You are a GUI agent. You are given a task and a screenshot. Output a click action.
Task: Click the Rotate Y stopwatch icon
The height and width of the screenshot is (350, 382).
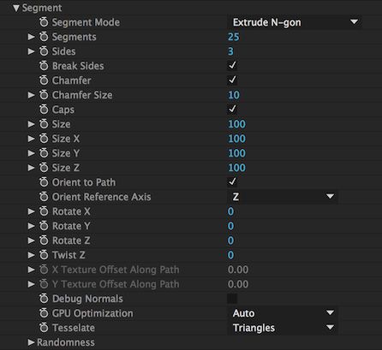pyautogui.click(x=44, y=226)
